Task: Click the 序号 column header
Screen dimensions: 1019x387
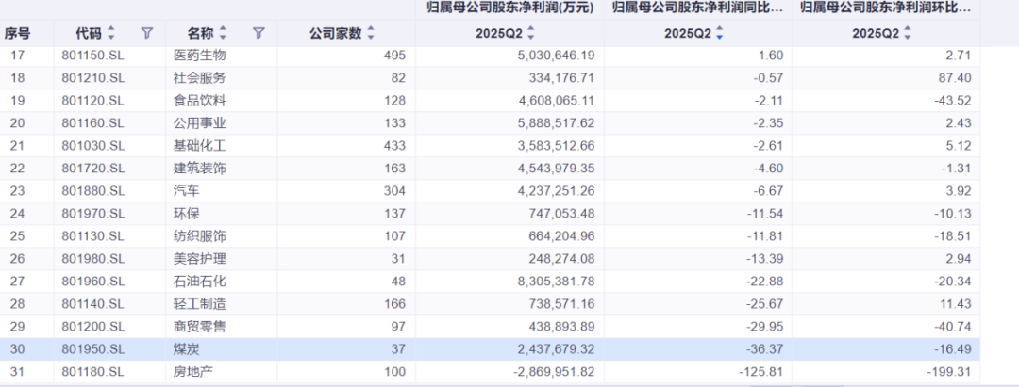Action: 18,33
